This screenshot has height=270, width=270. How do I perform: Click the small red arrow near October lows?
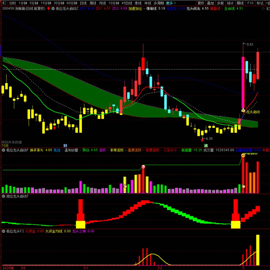pos(55,128)
